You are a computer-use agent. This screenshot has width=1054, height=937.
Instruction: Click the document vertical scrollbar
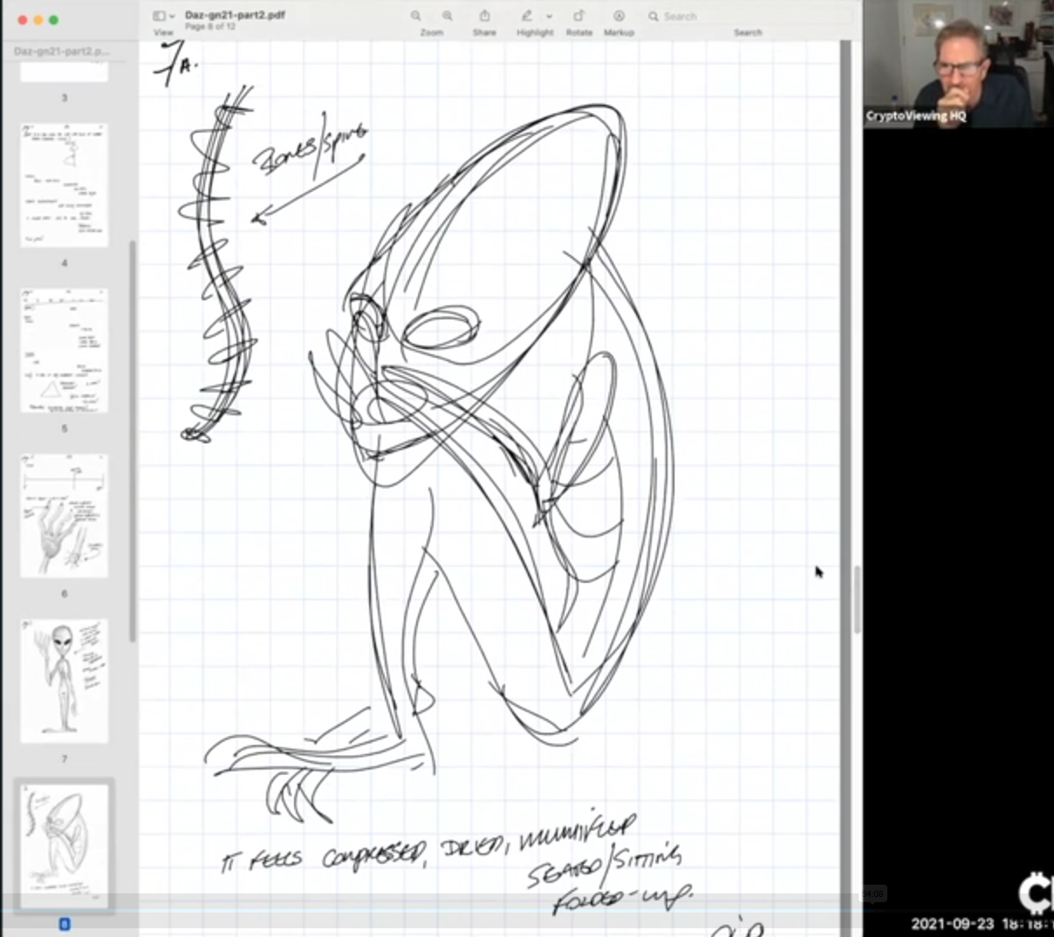tap(857, 600)
